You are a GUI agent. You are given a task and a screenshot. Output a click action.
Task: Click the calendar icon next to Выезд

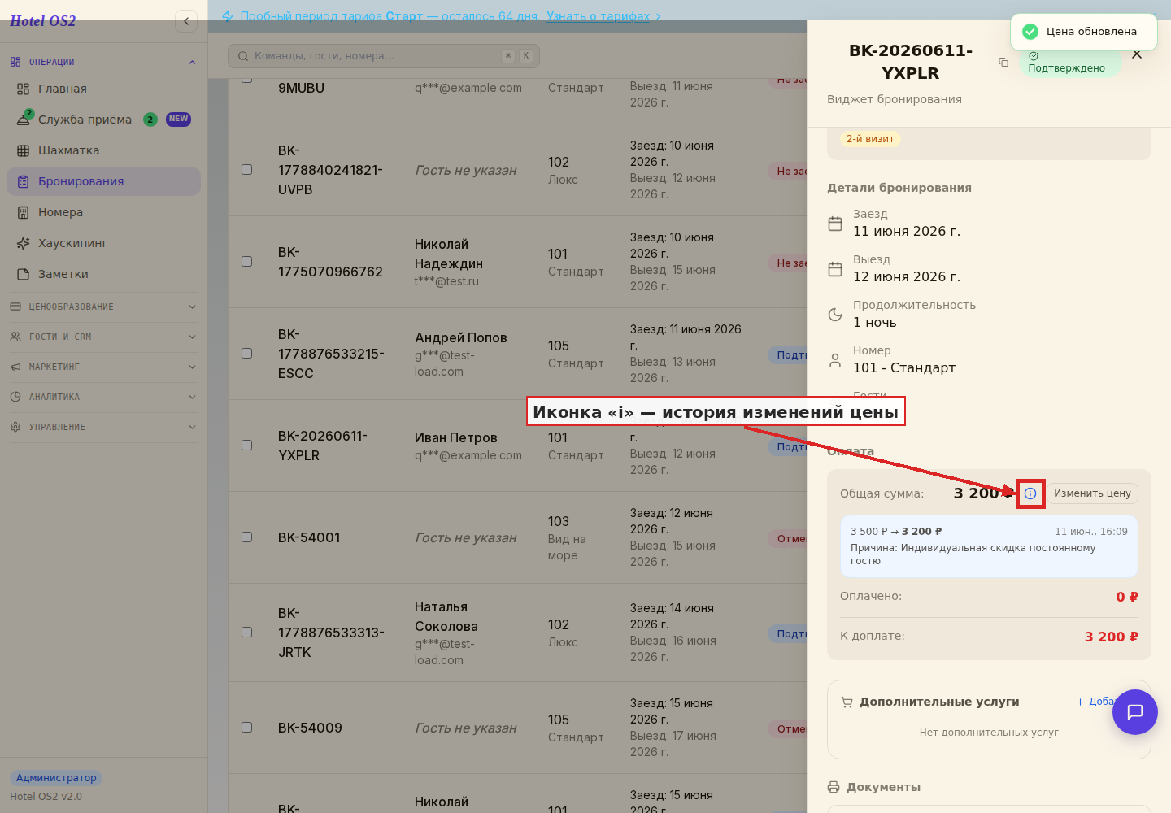tap(835, 269)
